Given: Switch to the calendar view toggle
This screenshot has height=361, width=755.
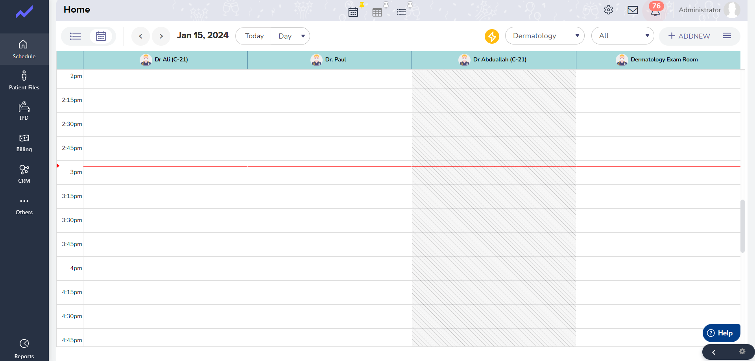Looking at the screenshot, I should coord(101,36).
